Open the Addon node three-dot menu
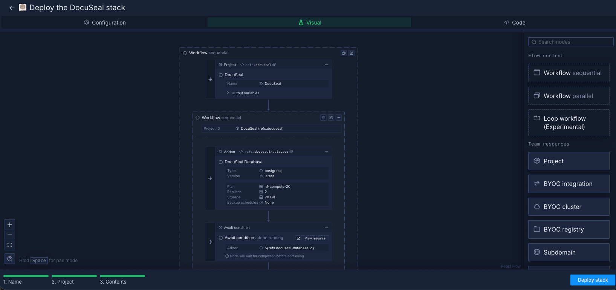616x290 pixels. [x=326, y=152]
